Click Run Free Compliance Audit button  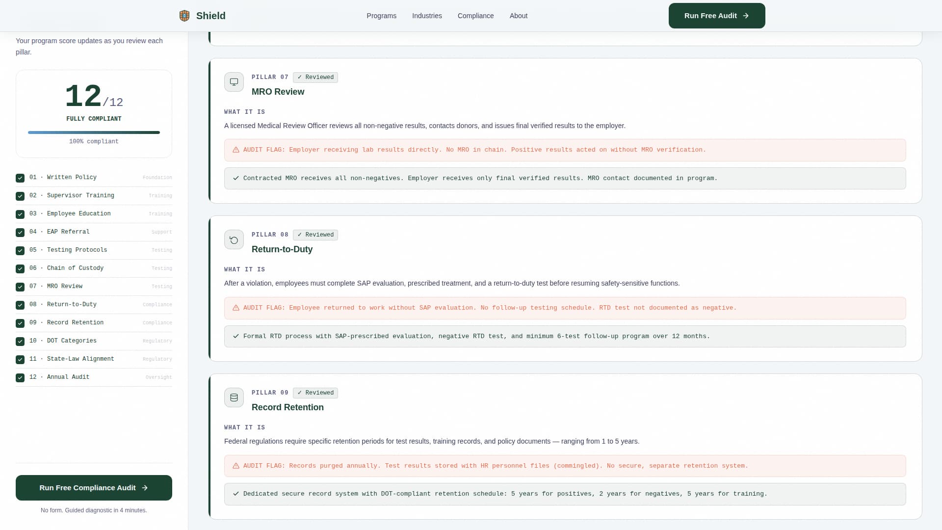(x=94, y=488)
